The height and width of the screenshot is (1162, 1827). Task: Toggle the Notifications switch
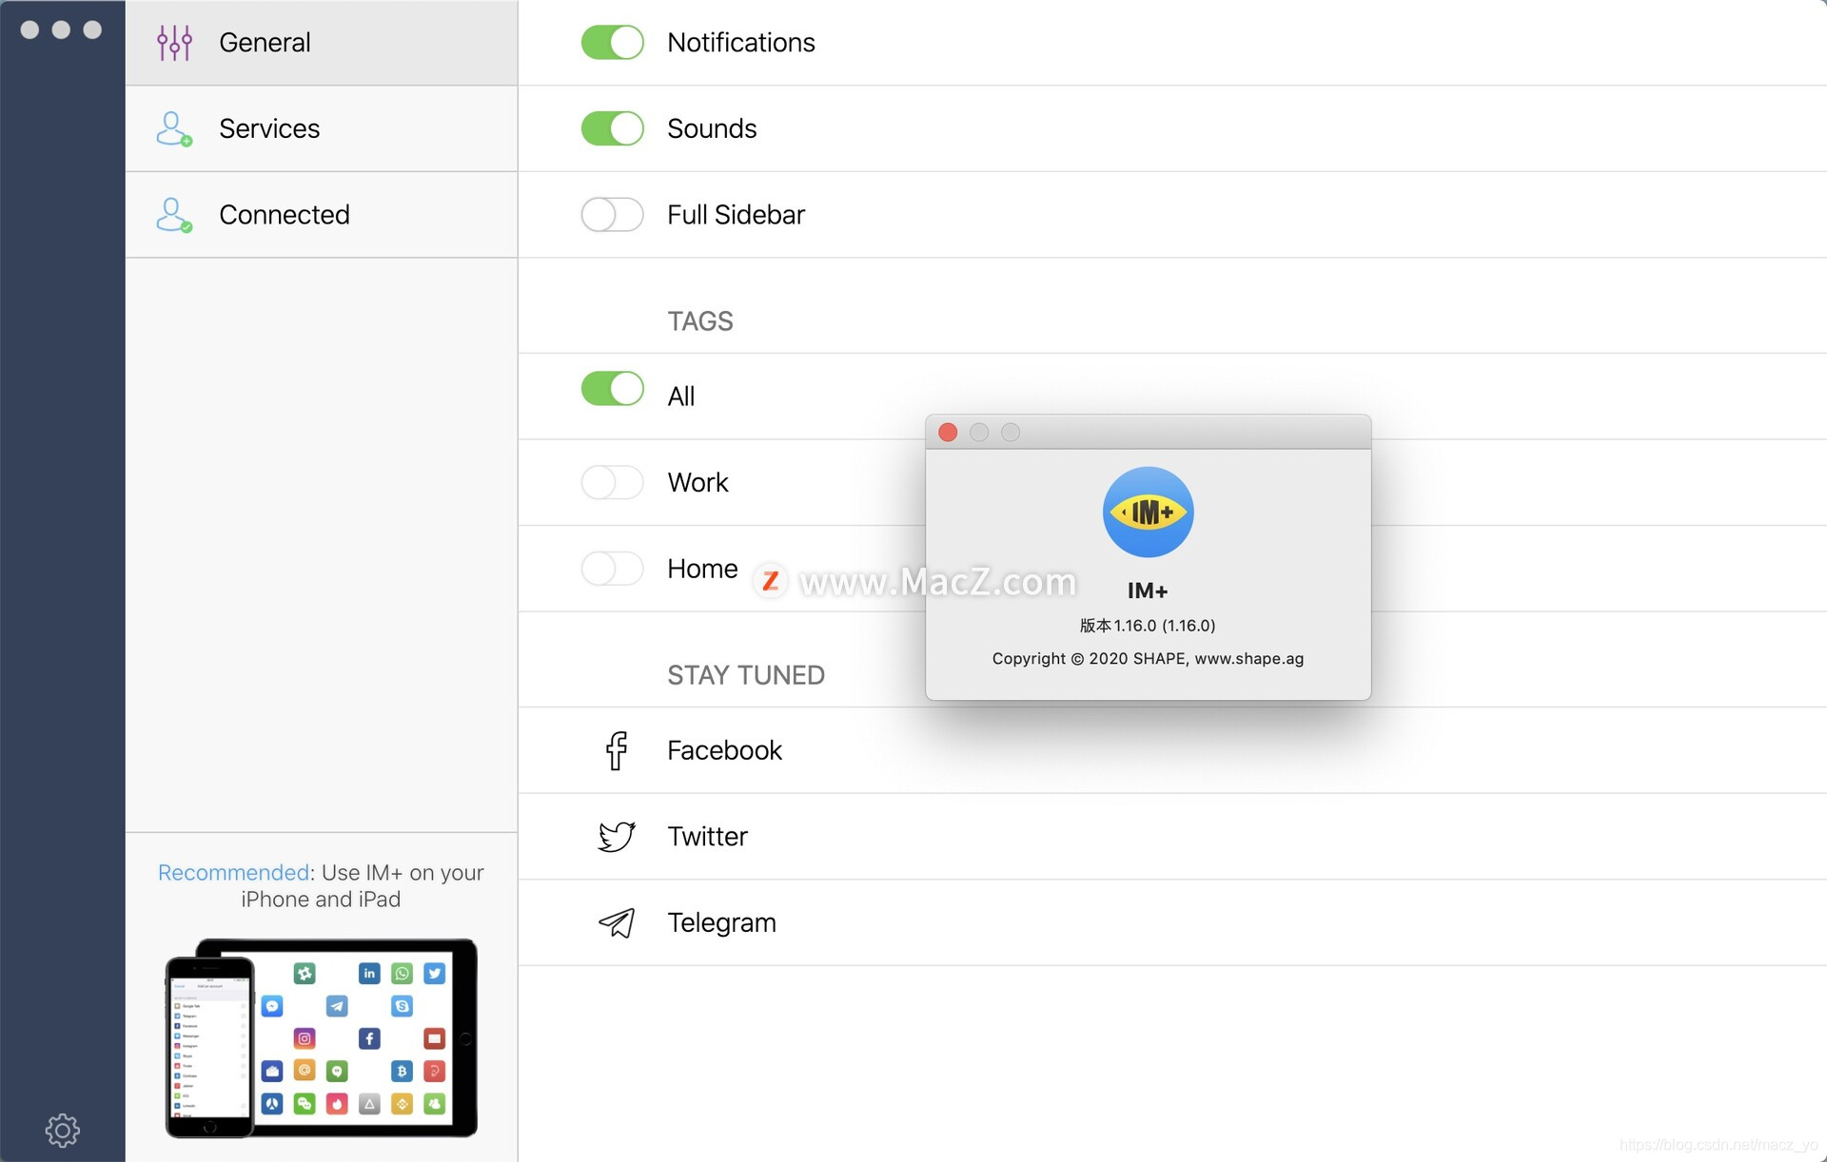click(612, 43)
